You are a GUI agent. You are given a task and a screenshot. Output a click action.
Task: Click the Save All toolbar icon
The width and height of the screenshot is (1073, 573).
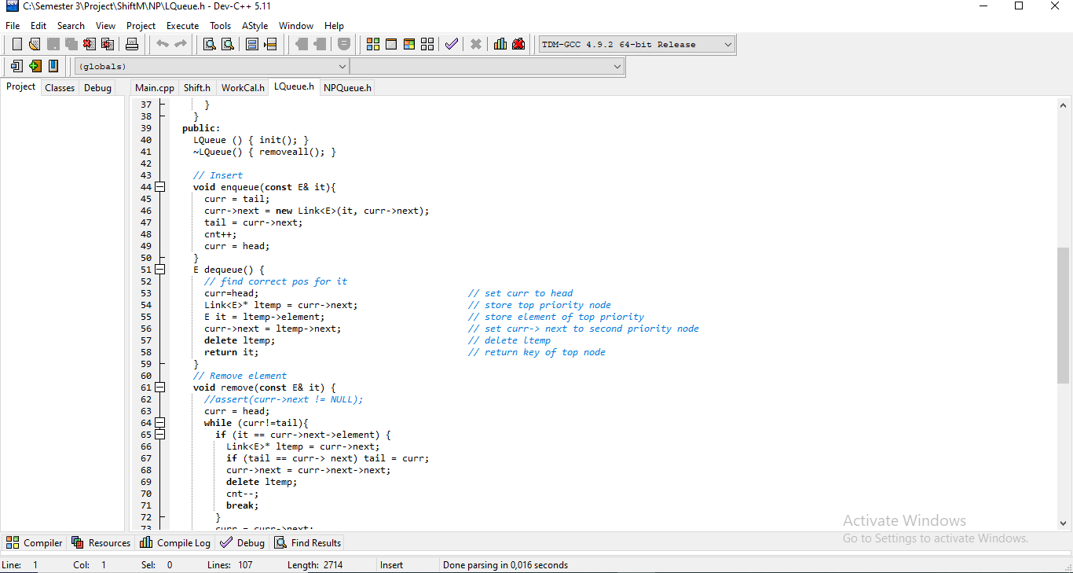point(71,44)
